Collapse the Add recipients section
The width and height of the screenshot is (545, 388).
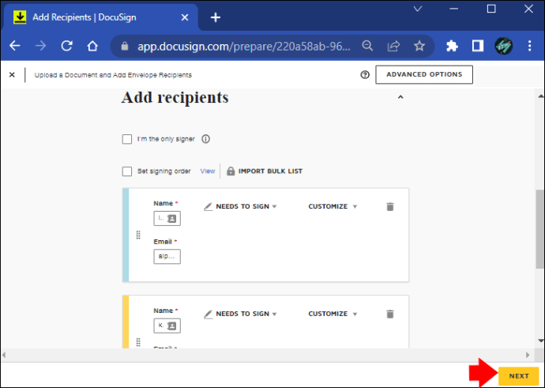click(400, 97)
